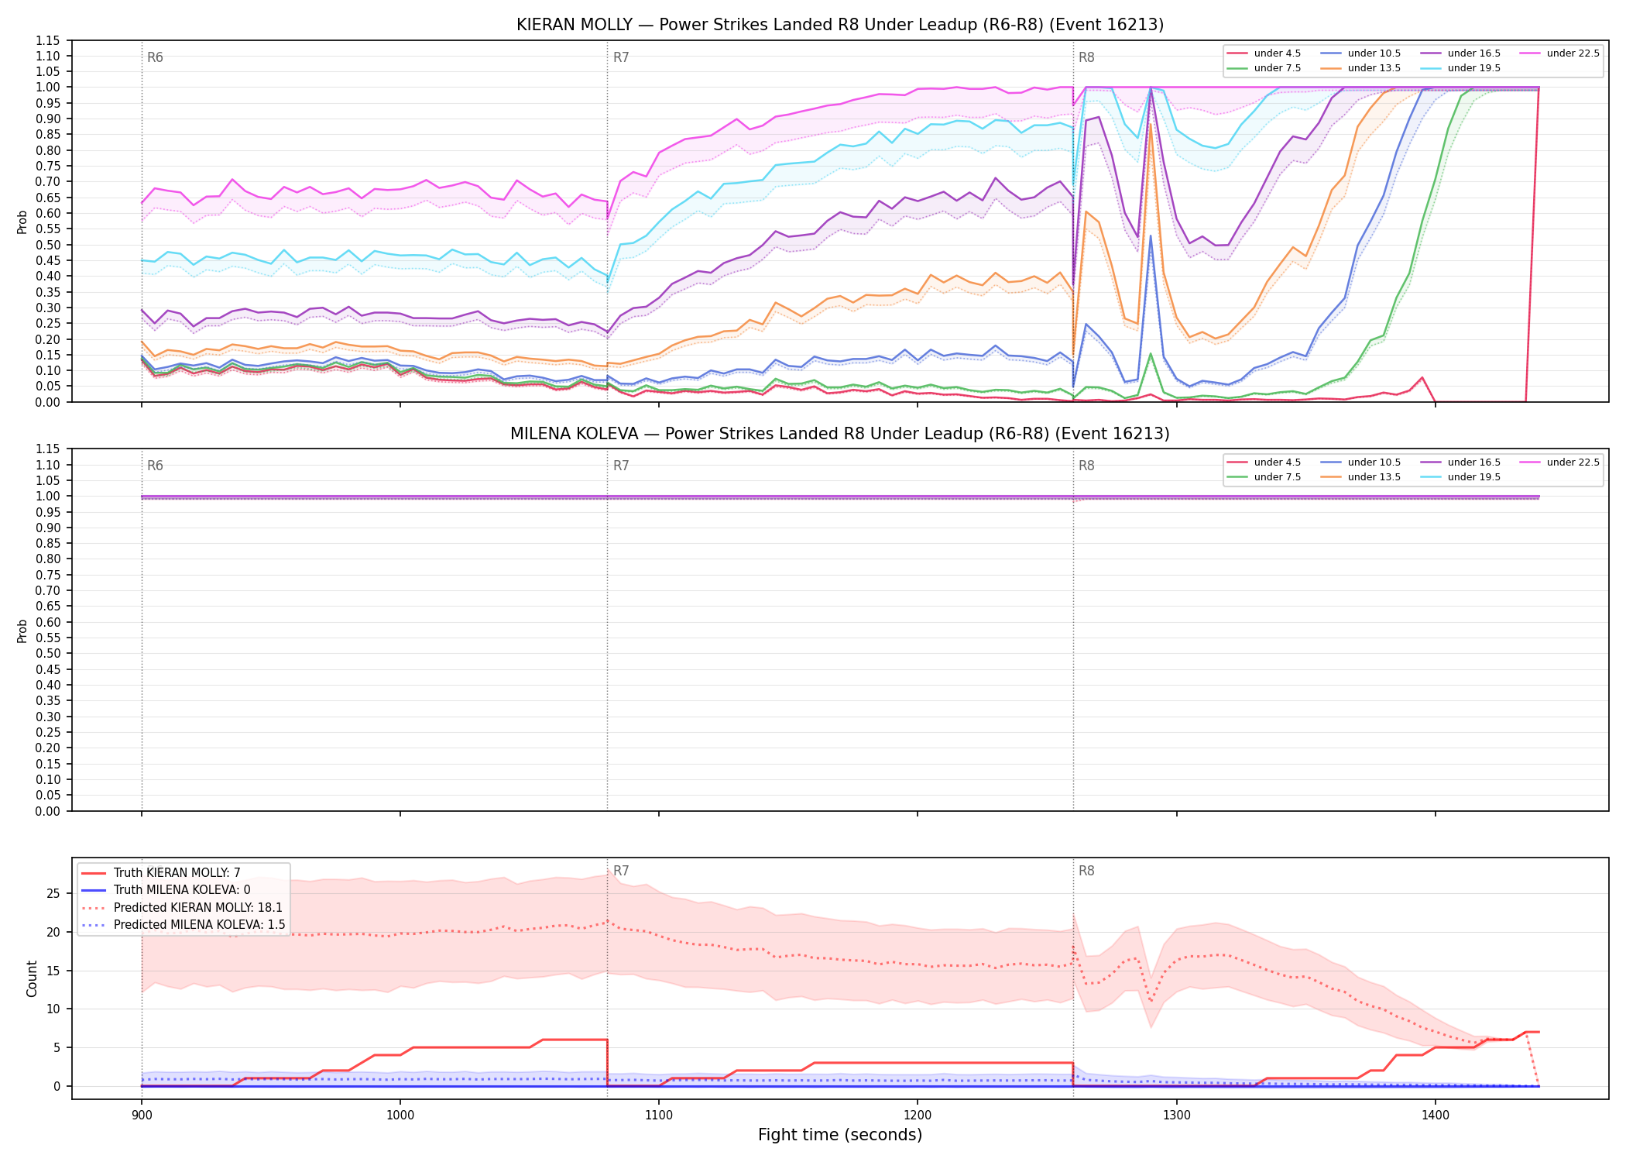Click the R7 marker in the Count chart
Screen dimensions: 1626x1162
(x=621, y=871)
